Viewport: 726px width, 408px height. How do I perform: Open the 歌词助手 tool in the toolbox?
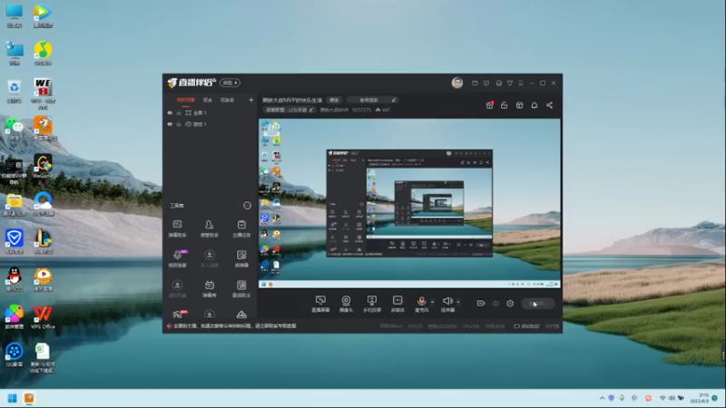[x=241, y=288]
